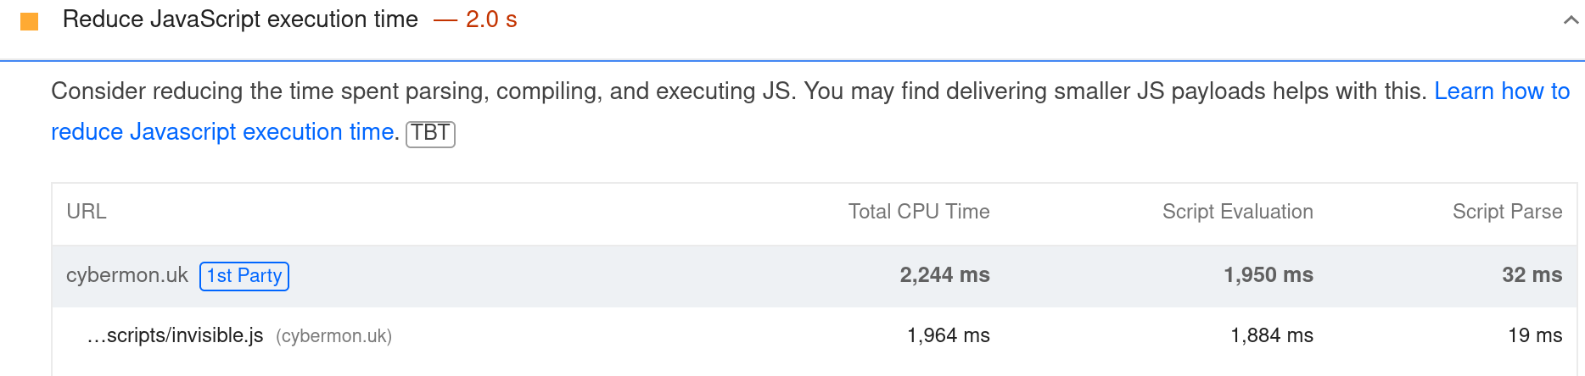Click the TBT metric badge

(x=431, y=133)
